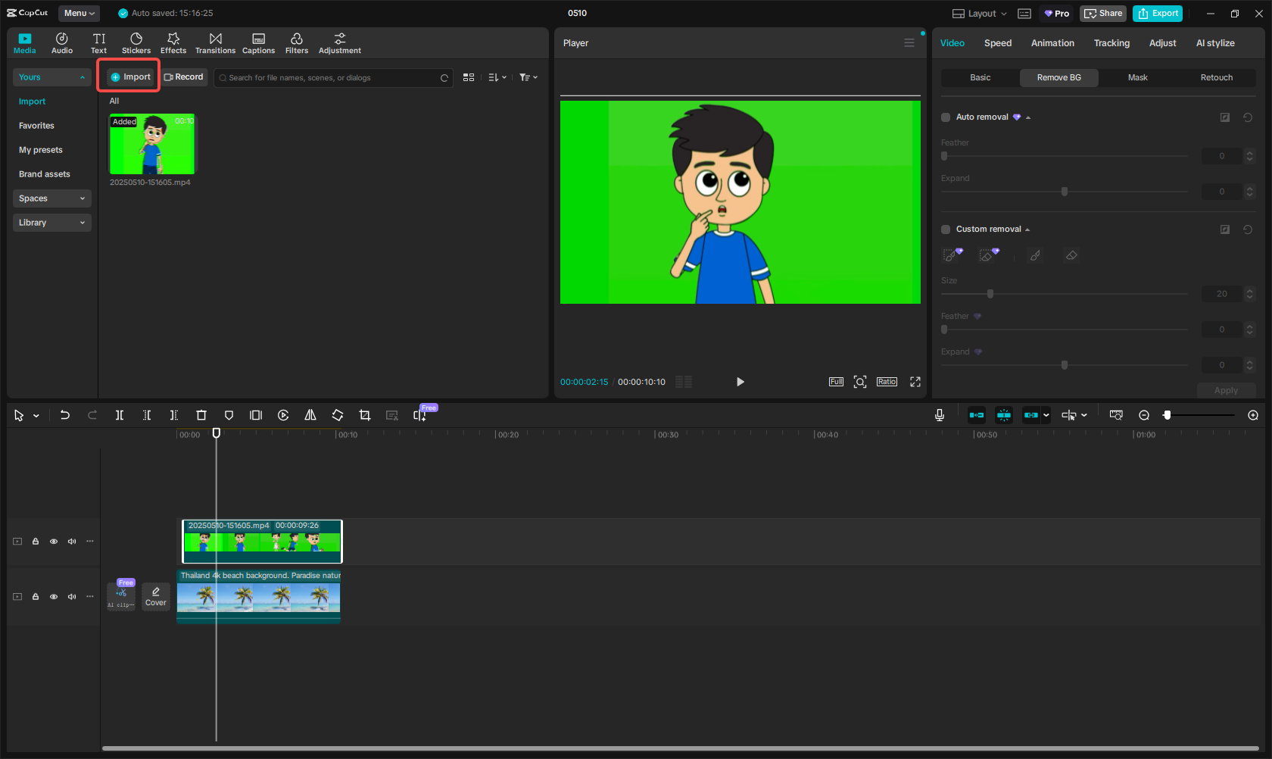Switch to the Tracking tab
Image resolution: width=1272 pixels, height=759 pixels.
tap(1111, 43)
